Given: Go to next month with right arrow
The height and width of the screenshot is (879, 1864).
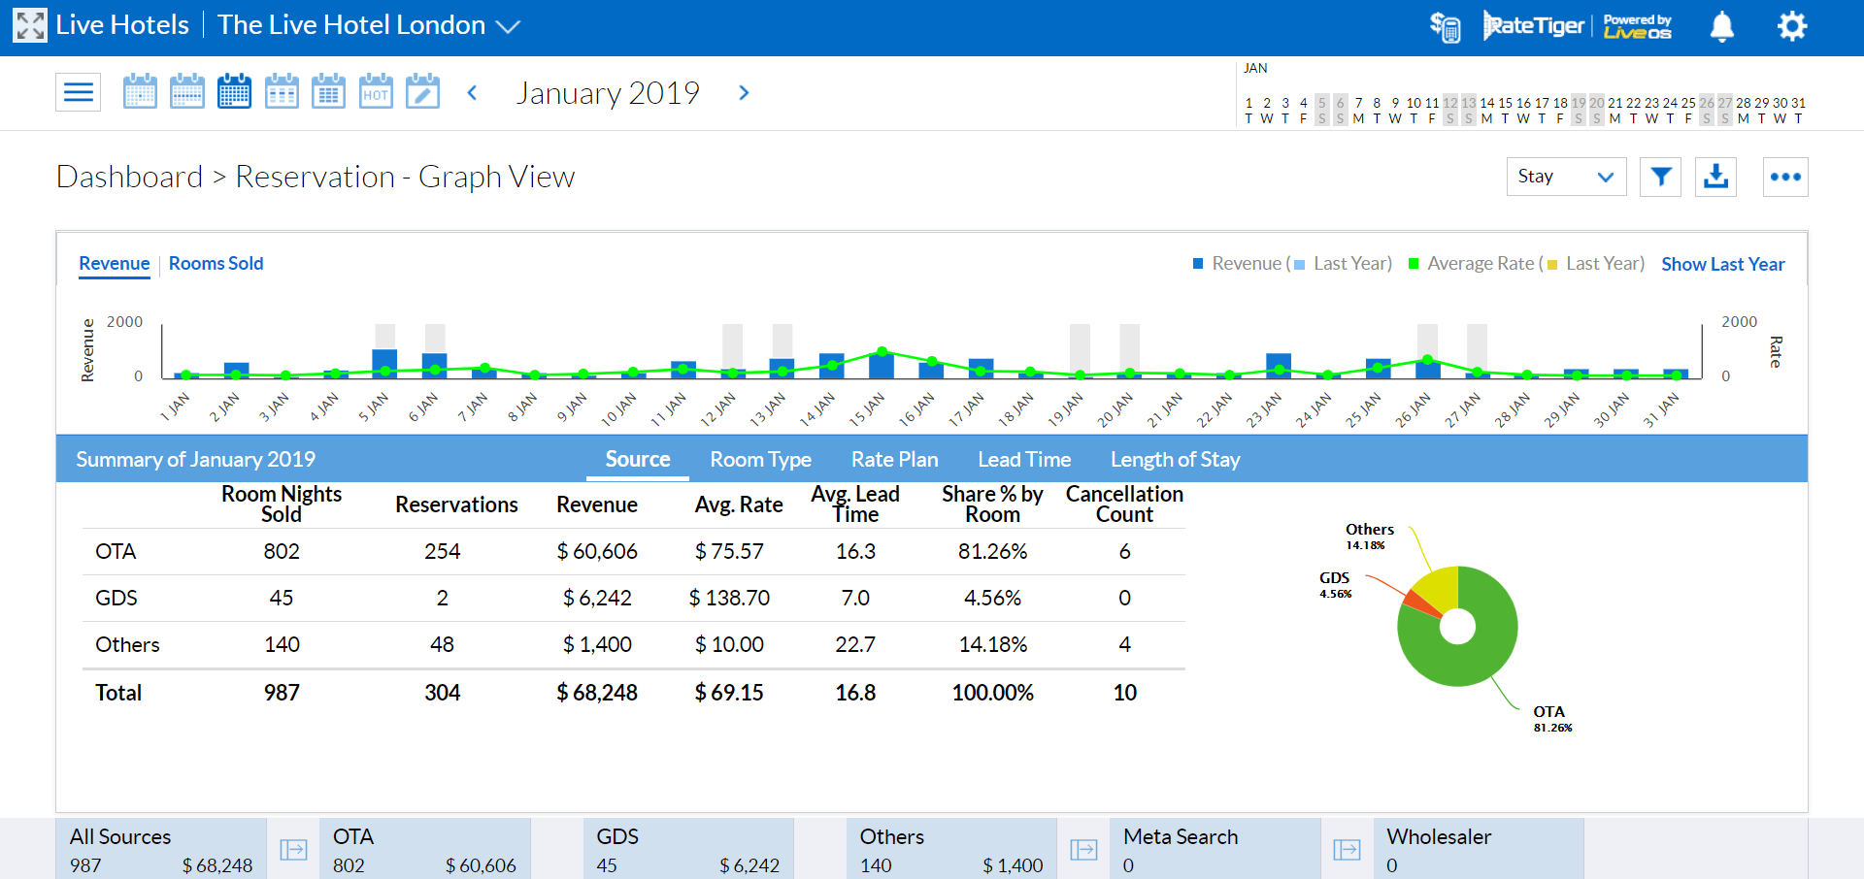Looking at the screenshot, I should tap(744, 93).
